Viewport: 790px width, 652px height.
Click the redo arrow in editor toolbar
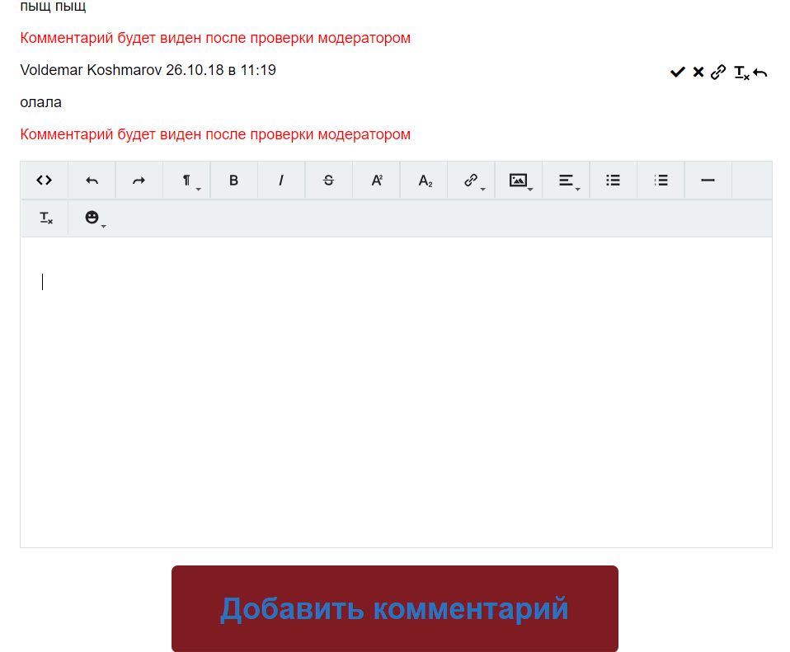coord(139,181)
